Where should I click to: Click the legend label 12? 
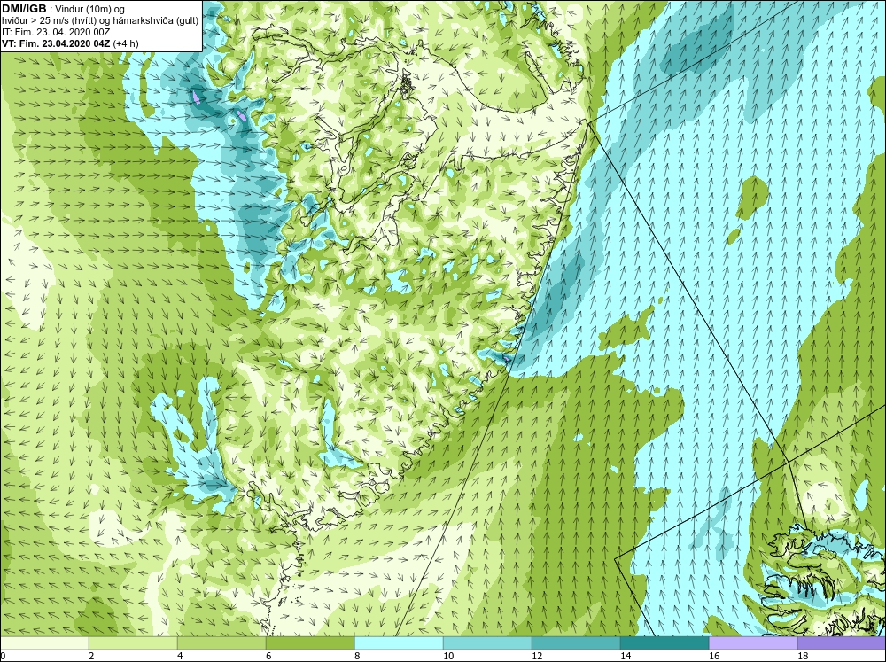click(537, 656)
